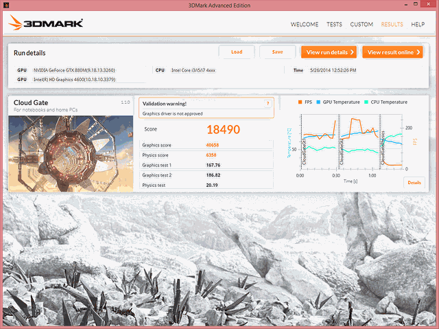Click Graphics test 1 value 167.76
The height and width of the screenshot is (329, 439).
[x=213, y=165]
